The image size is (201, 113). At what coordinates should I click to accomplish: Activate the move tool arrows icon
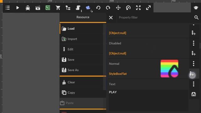click(118, 8)
